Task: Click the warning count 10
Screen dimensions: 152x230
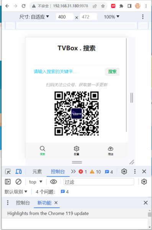Action: click(95, 172)
